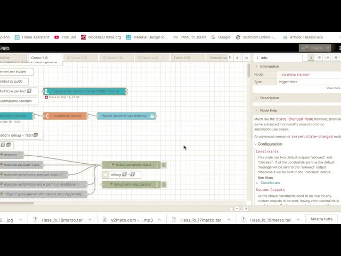Toggle the debug completo object node button

click(x=164, y=165)
